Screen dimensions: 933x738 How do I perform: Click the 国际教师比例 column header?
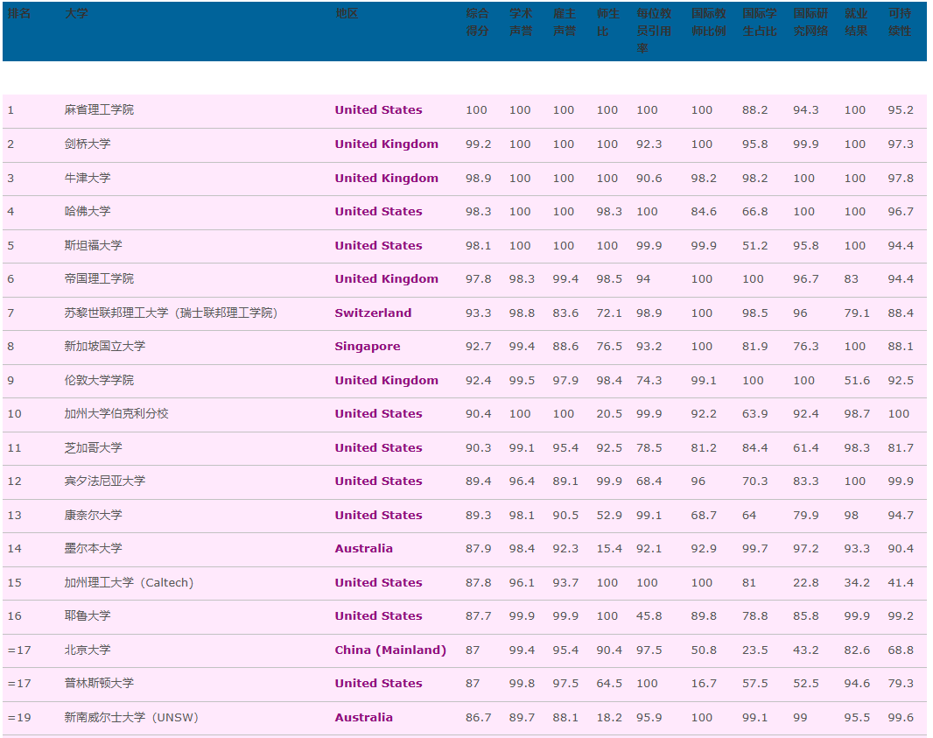(709, 22)
